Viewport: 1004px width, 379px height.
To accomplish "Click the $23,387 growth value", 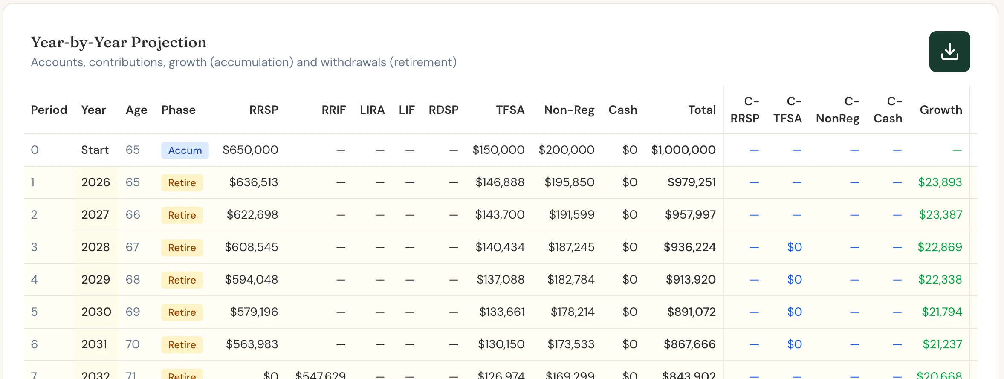I will (940, 215).
